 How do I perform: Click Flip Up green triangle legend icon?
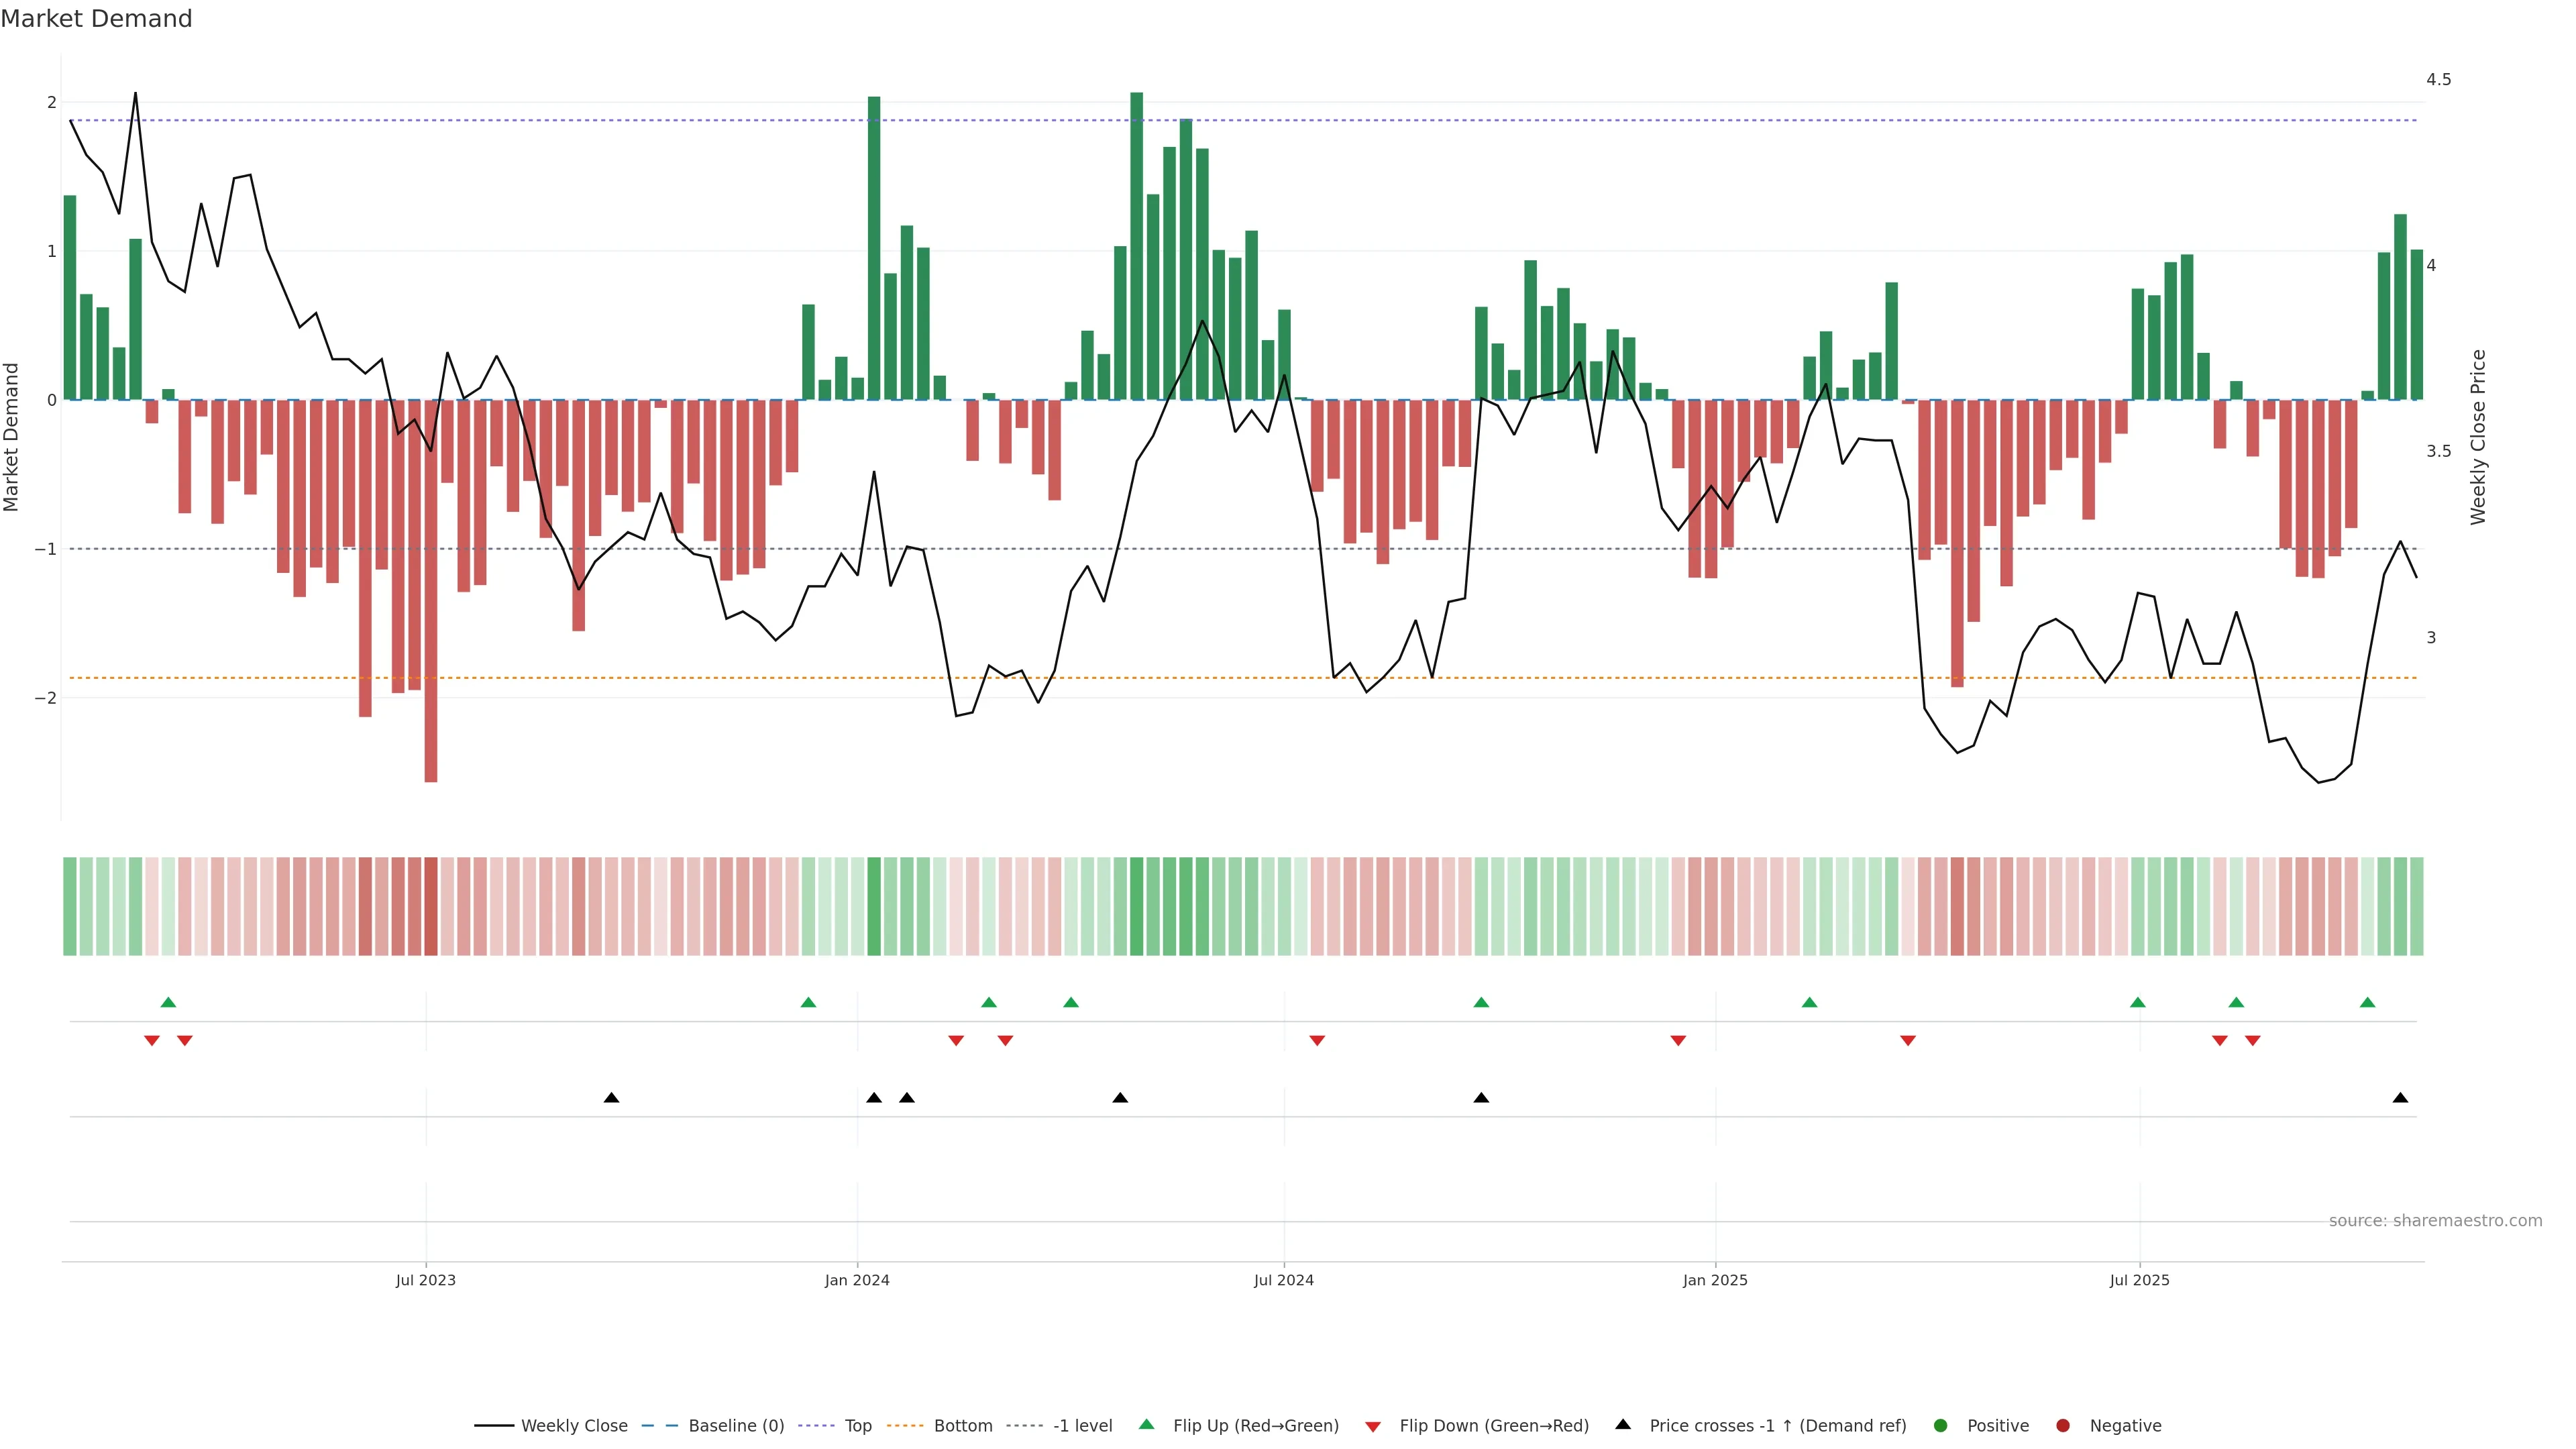[1147, 1425]
